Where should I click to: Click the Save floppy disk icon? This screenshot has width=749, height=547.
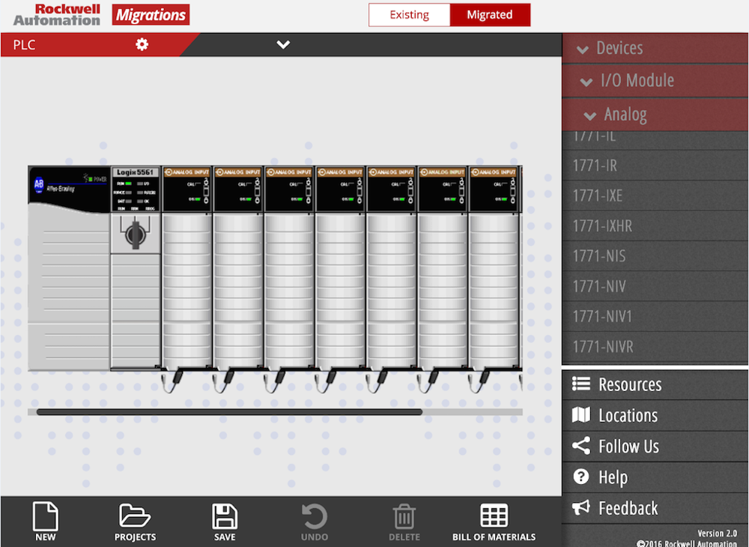[x=225, y=517]
